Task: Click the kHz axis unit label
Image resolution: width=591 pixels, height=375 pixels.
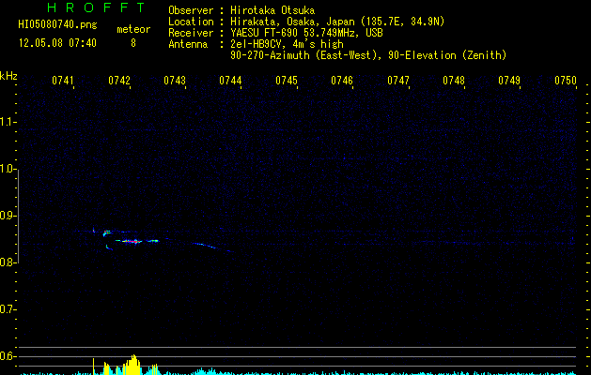Action: pyautogui.click(x=8, y=76)
